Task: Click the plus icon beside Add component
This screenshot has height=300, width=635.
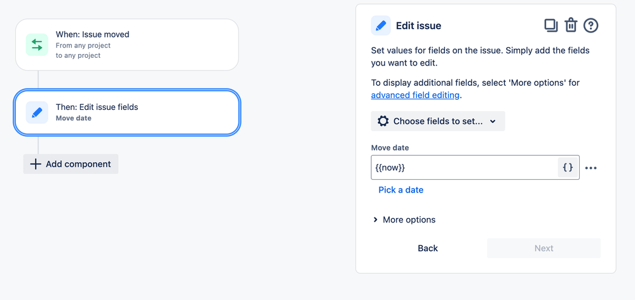Action: tap(36, 164)
